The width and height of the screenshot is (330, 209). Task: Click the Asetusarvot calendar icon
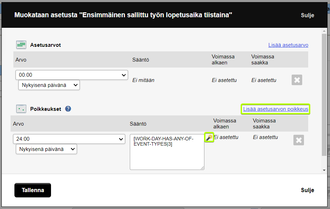(x=21, y=45)
